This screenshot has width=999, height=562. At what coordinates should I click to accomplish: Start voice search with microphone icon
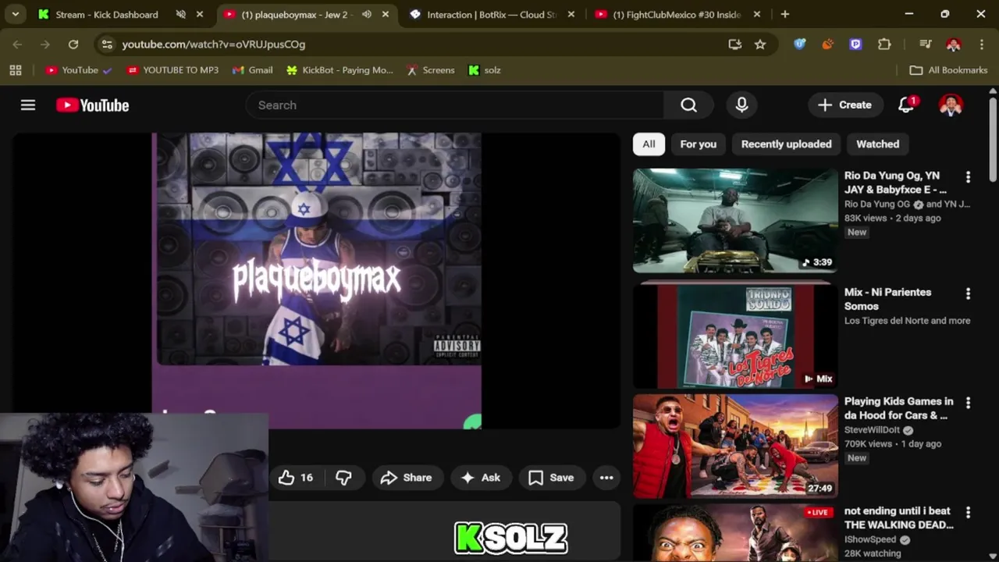pyautogui.click(x=741, y=105)
